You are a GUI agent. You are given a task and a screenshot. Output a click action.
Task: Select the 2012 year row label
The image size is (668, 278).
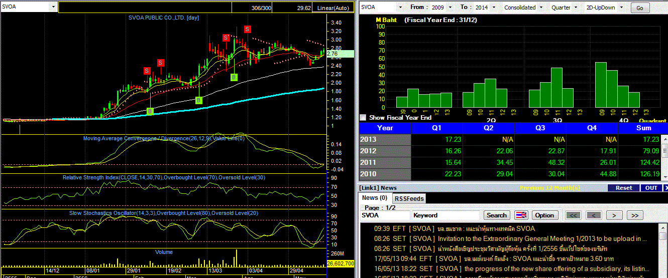point(385,151)
